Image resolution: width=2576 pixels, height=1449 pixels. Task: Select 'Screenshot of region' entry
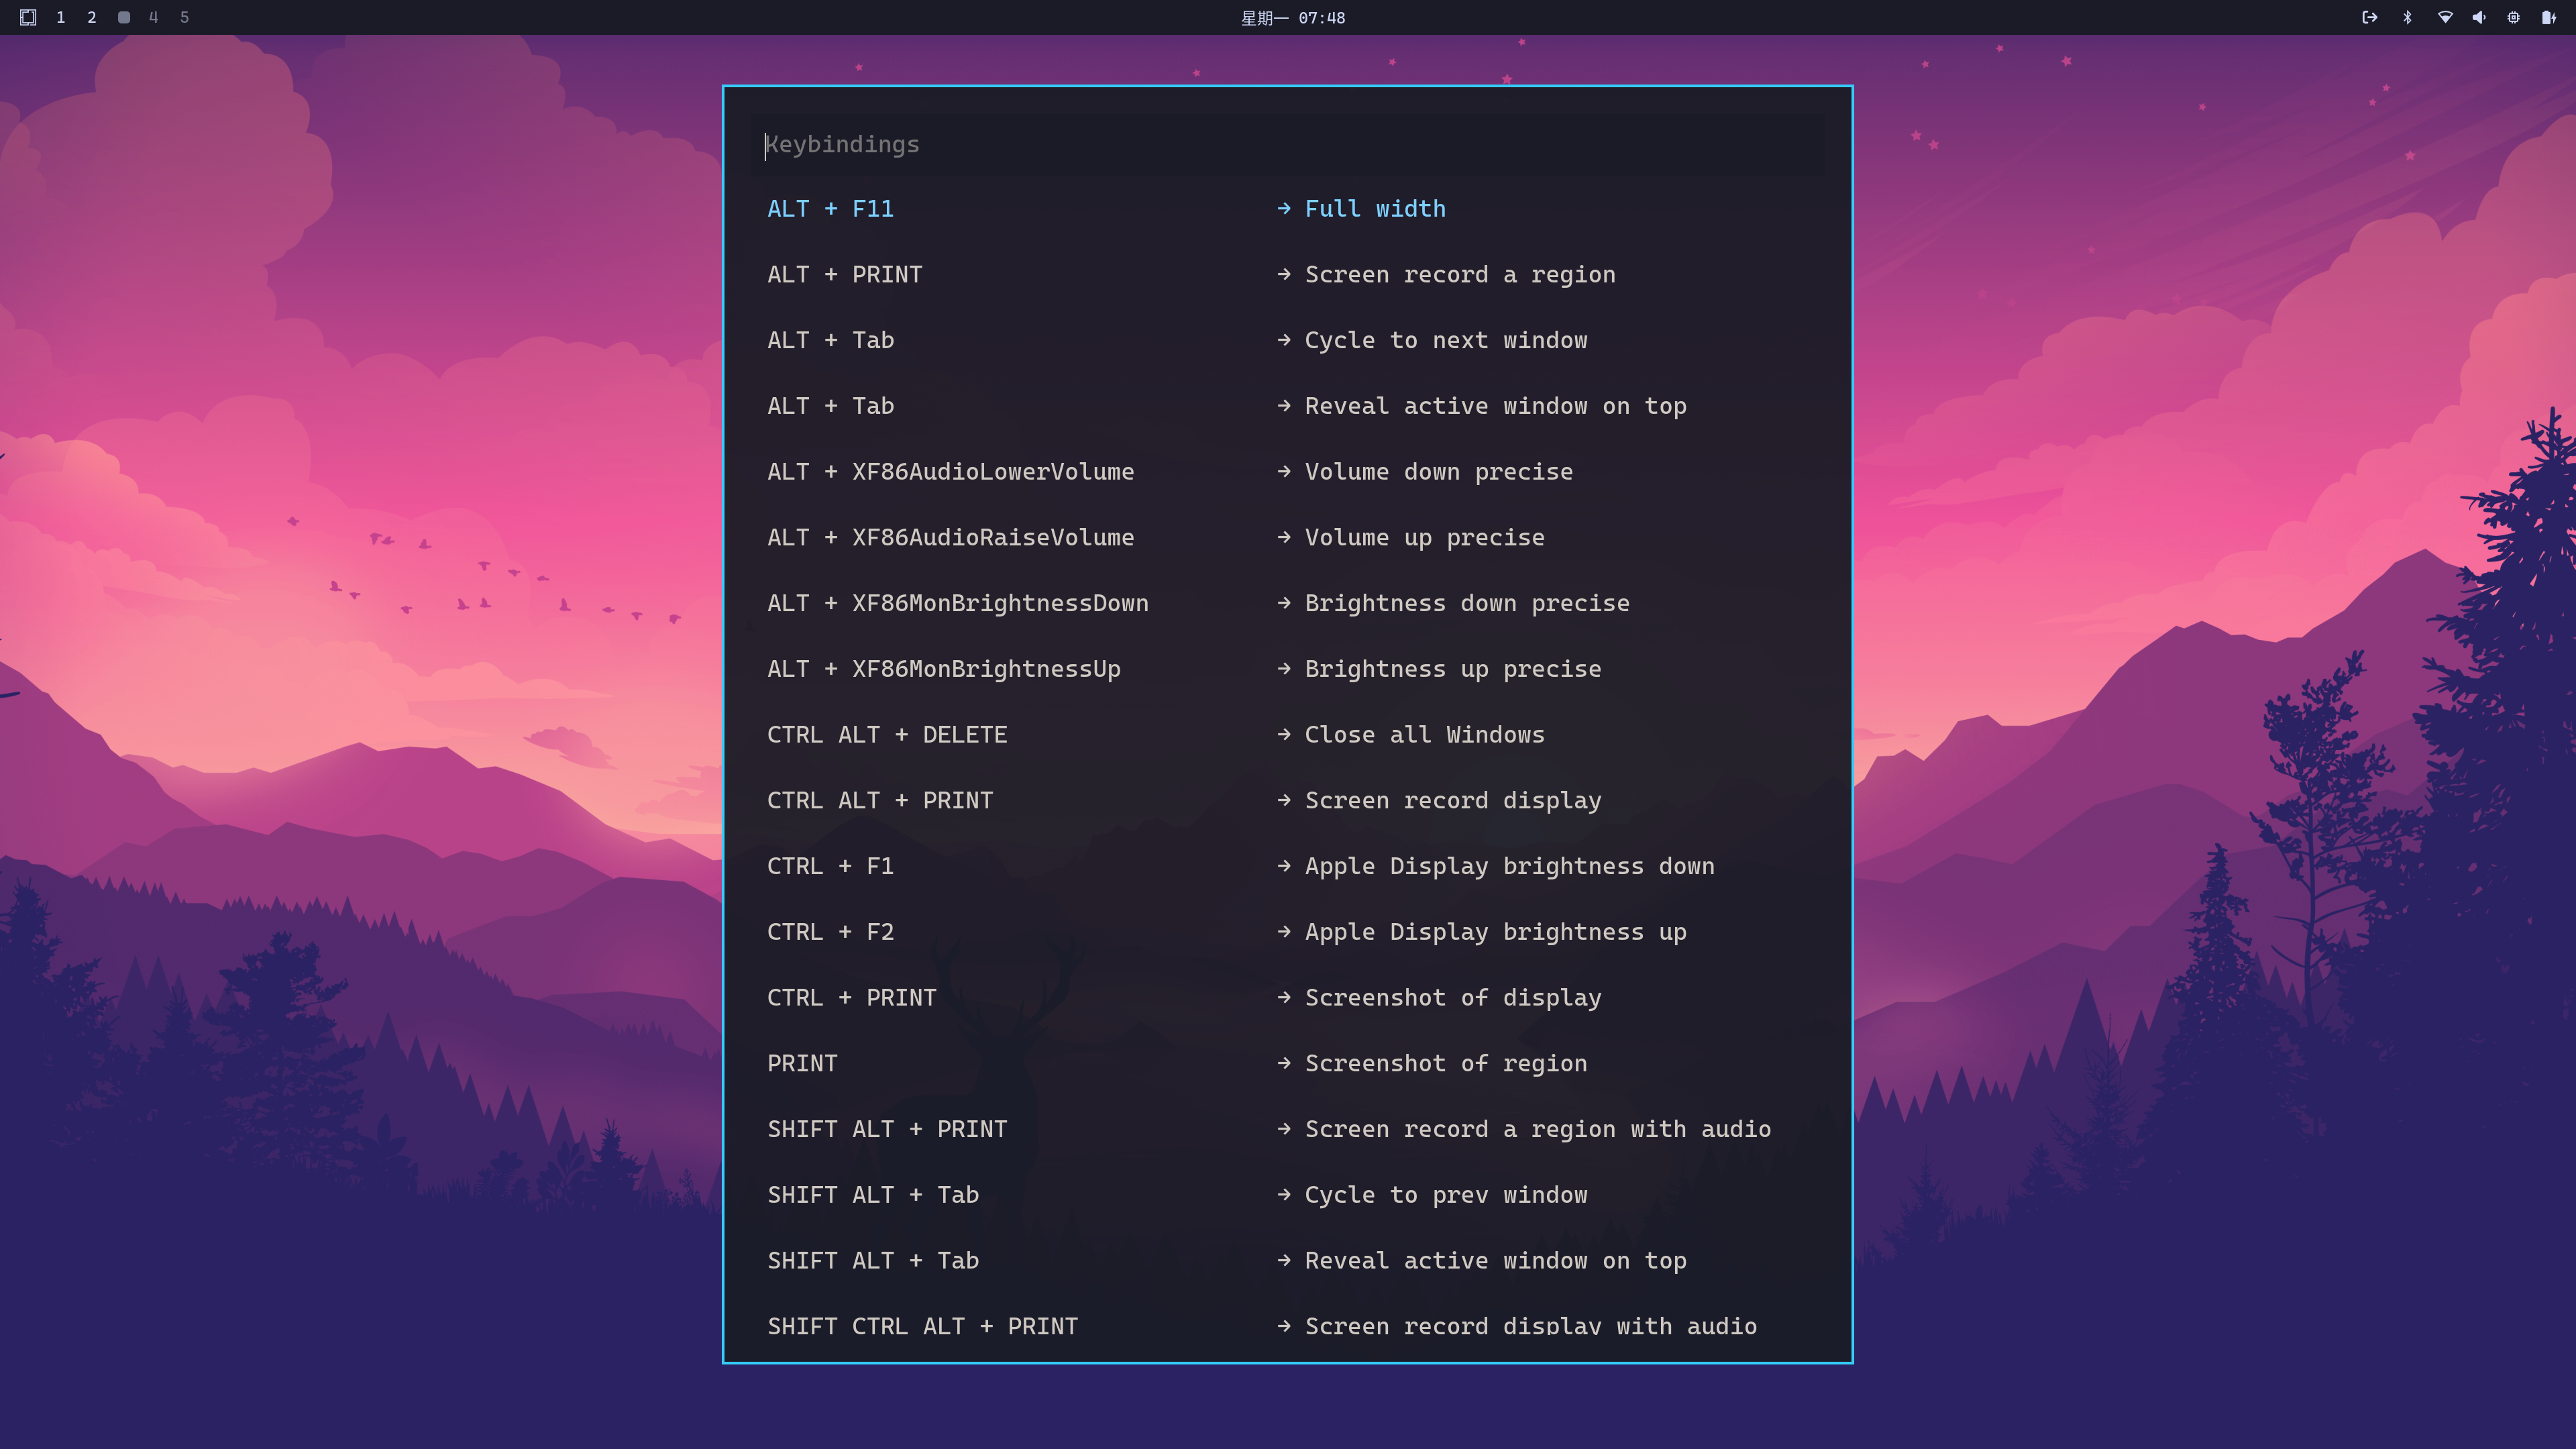pyautogui.click(x=1288, y=1064)
